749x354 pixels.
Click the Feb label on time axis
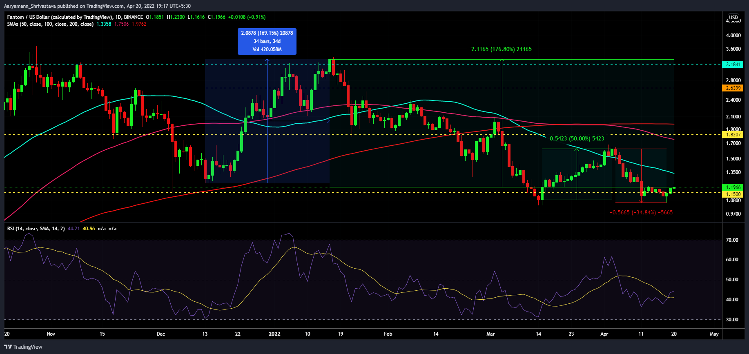click(388, 334)
